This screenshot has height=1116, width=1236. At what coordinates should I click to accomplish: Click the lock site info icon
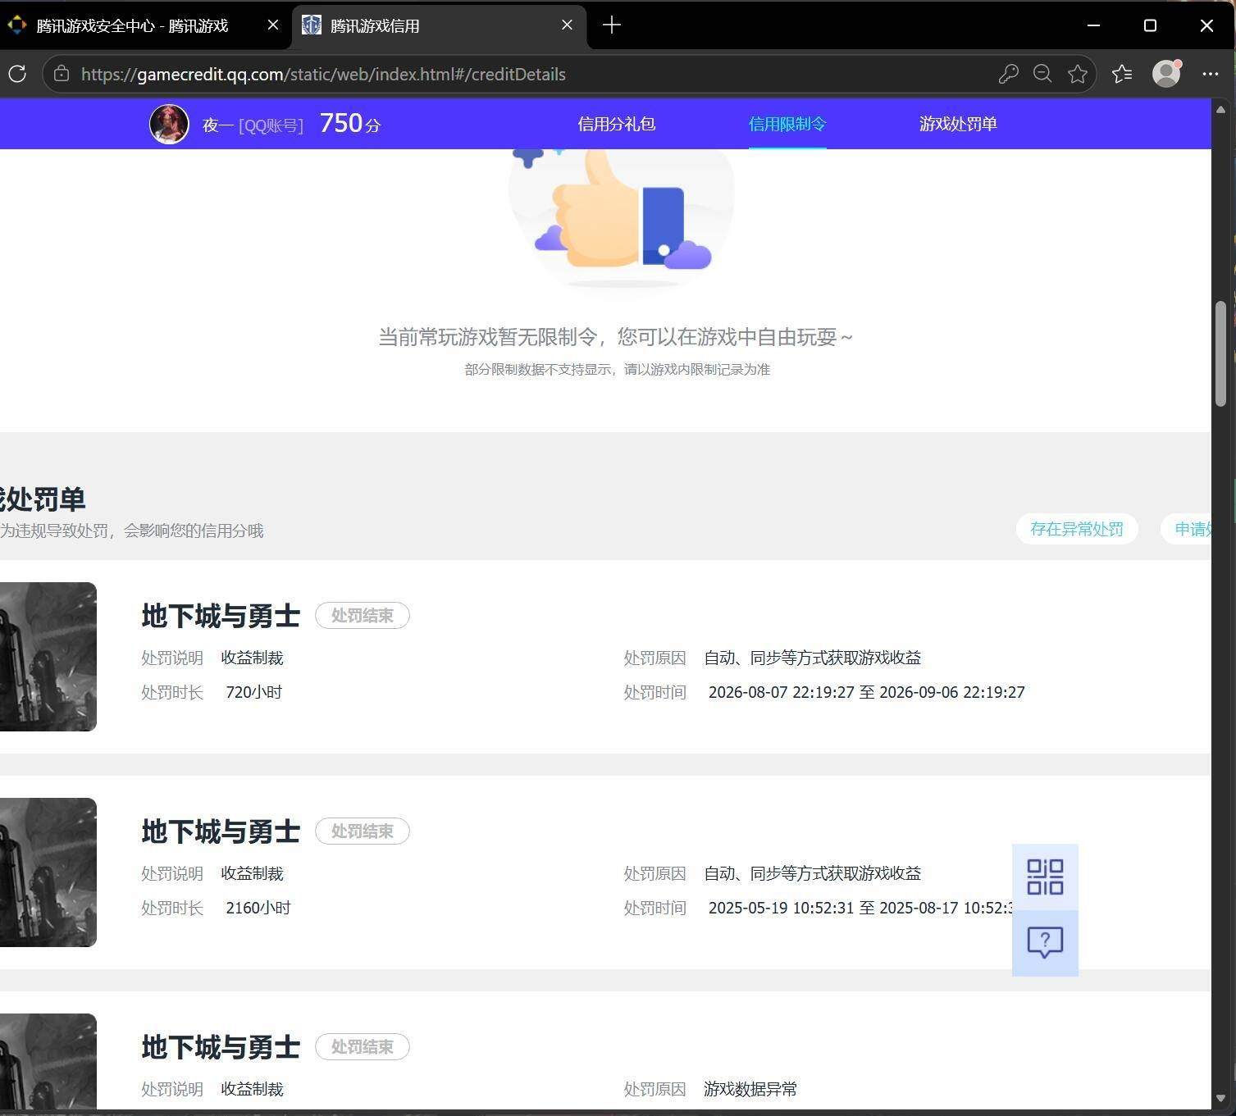(x=61, y=74)
